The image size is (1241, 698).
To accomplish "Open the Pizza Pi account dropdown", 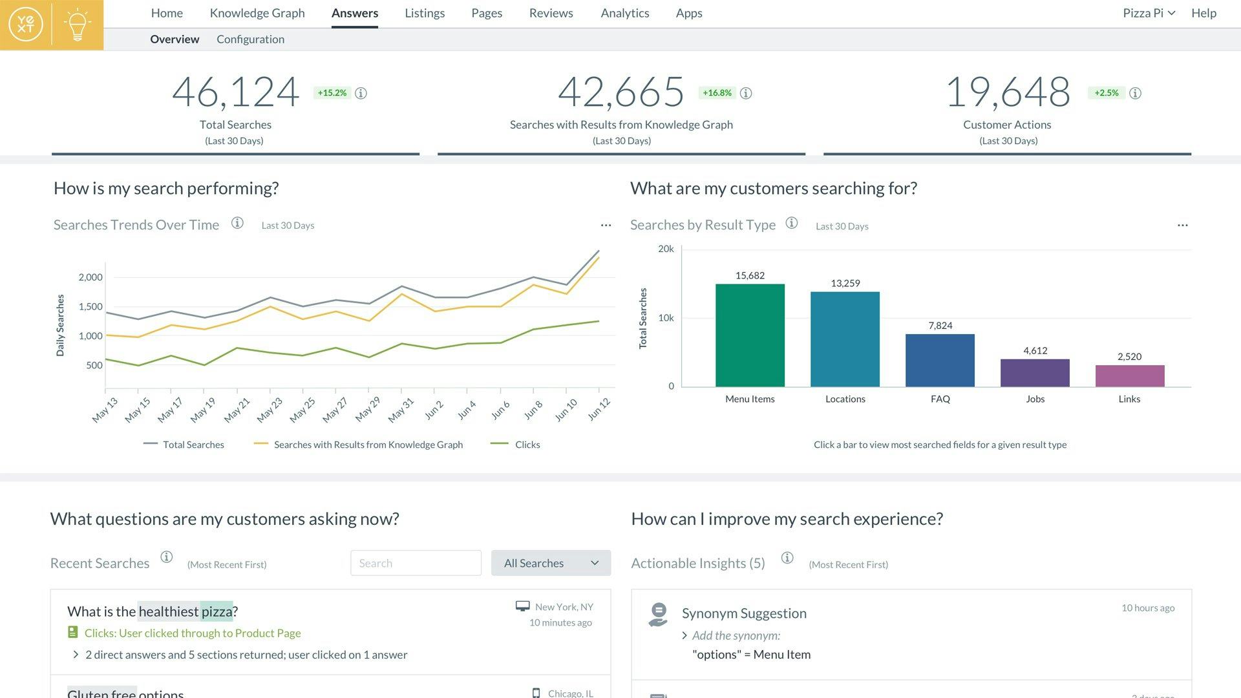I will coord(1149,13).
